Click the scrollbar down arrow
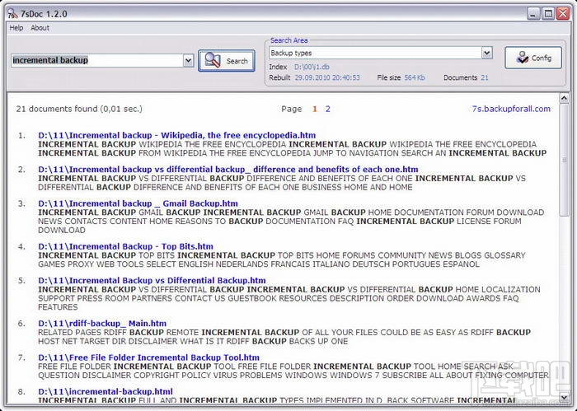 [x=564, y=397]
